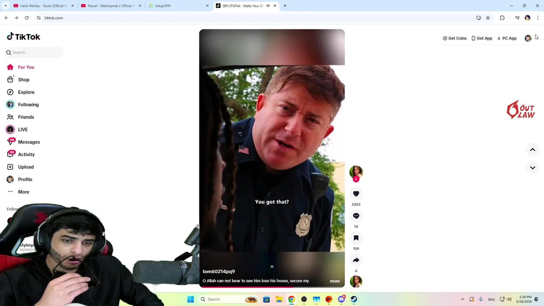Click the TikTok search field
Screen dimensions: 544x306
coord(34,52)
